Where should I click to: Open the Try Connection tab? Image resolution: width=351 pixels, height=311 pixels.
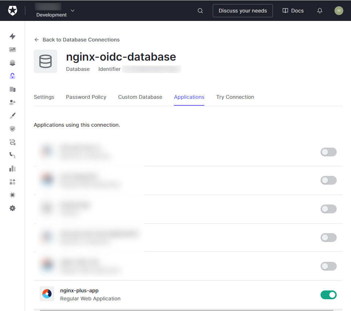click(235, 97)
